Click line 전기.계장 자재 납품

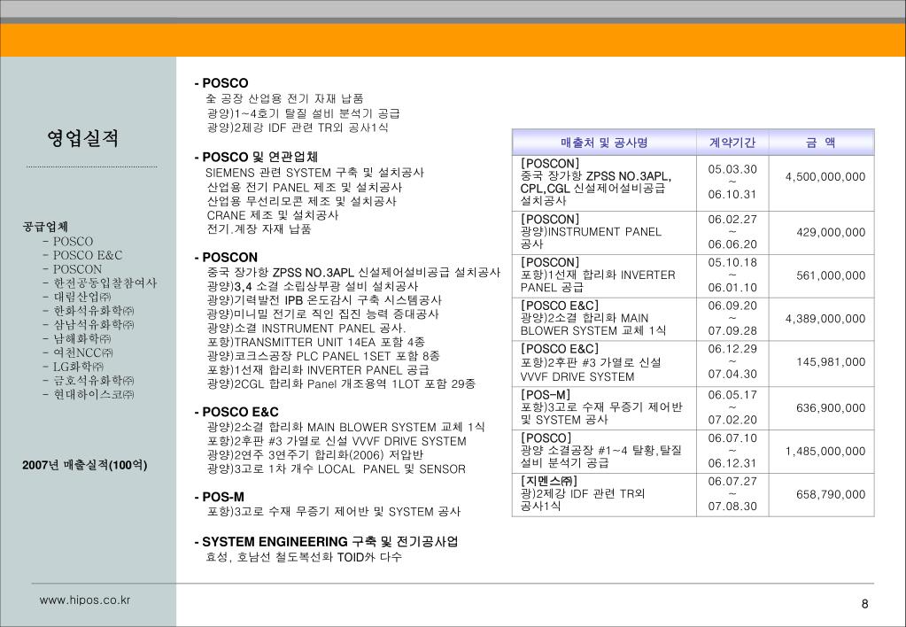click(x=259, y=229)
